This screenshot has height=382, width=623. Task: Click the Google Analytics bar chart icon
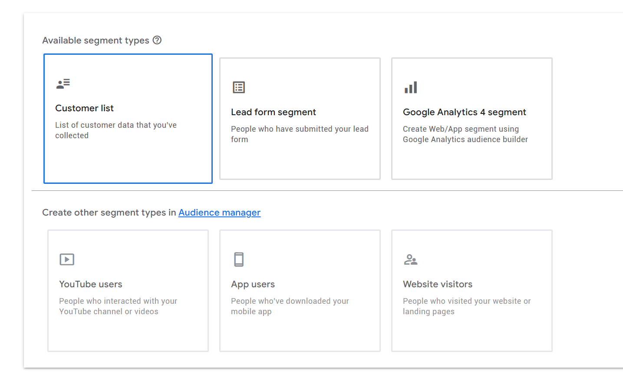click(411, 87)
